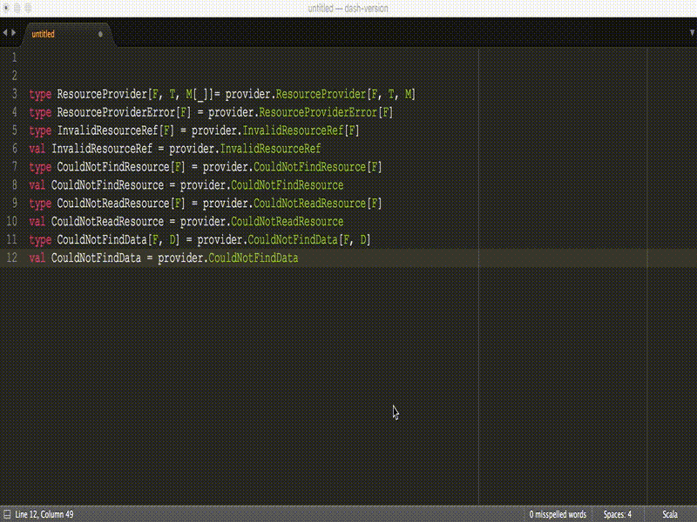The image size is (697, 522).
Task: Close the untitled tab via its dot
Action: click(100, 34)
